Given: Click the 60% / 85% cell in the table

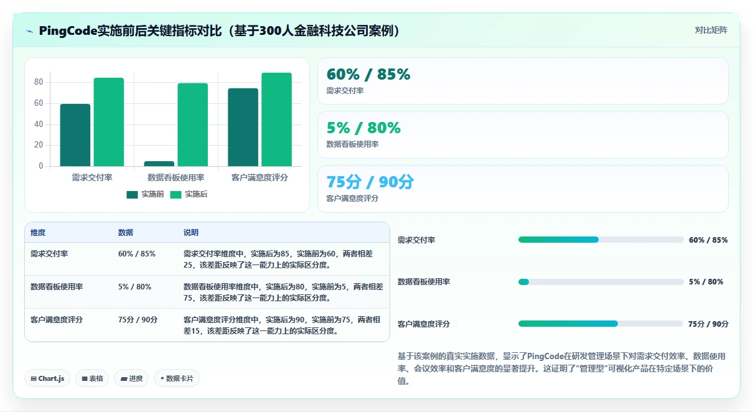Looking at the screenshot, I should coord(137,254).
